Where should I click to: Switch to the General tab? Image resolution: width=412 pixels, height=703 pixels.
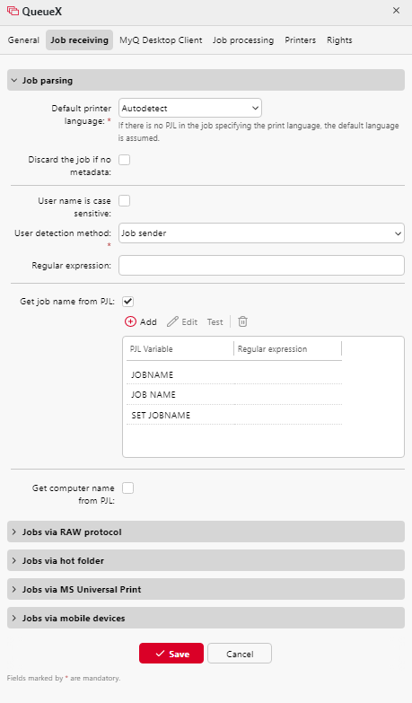click(x=23, y=40)
